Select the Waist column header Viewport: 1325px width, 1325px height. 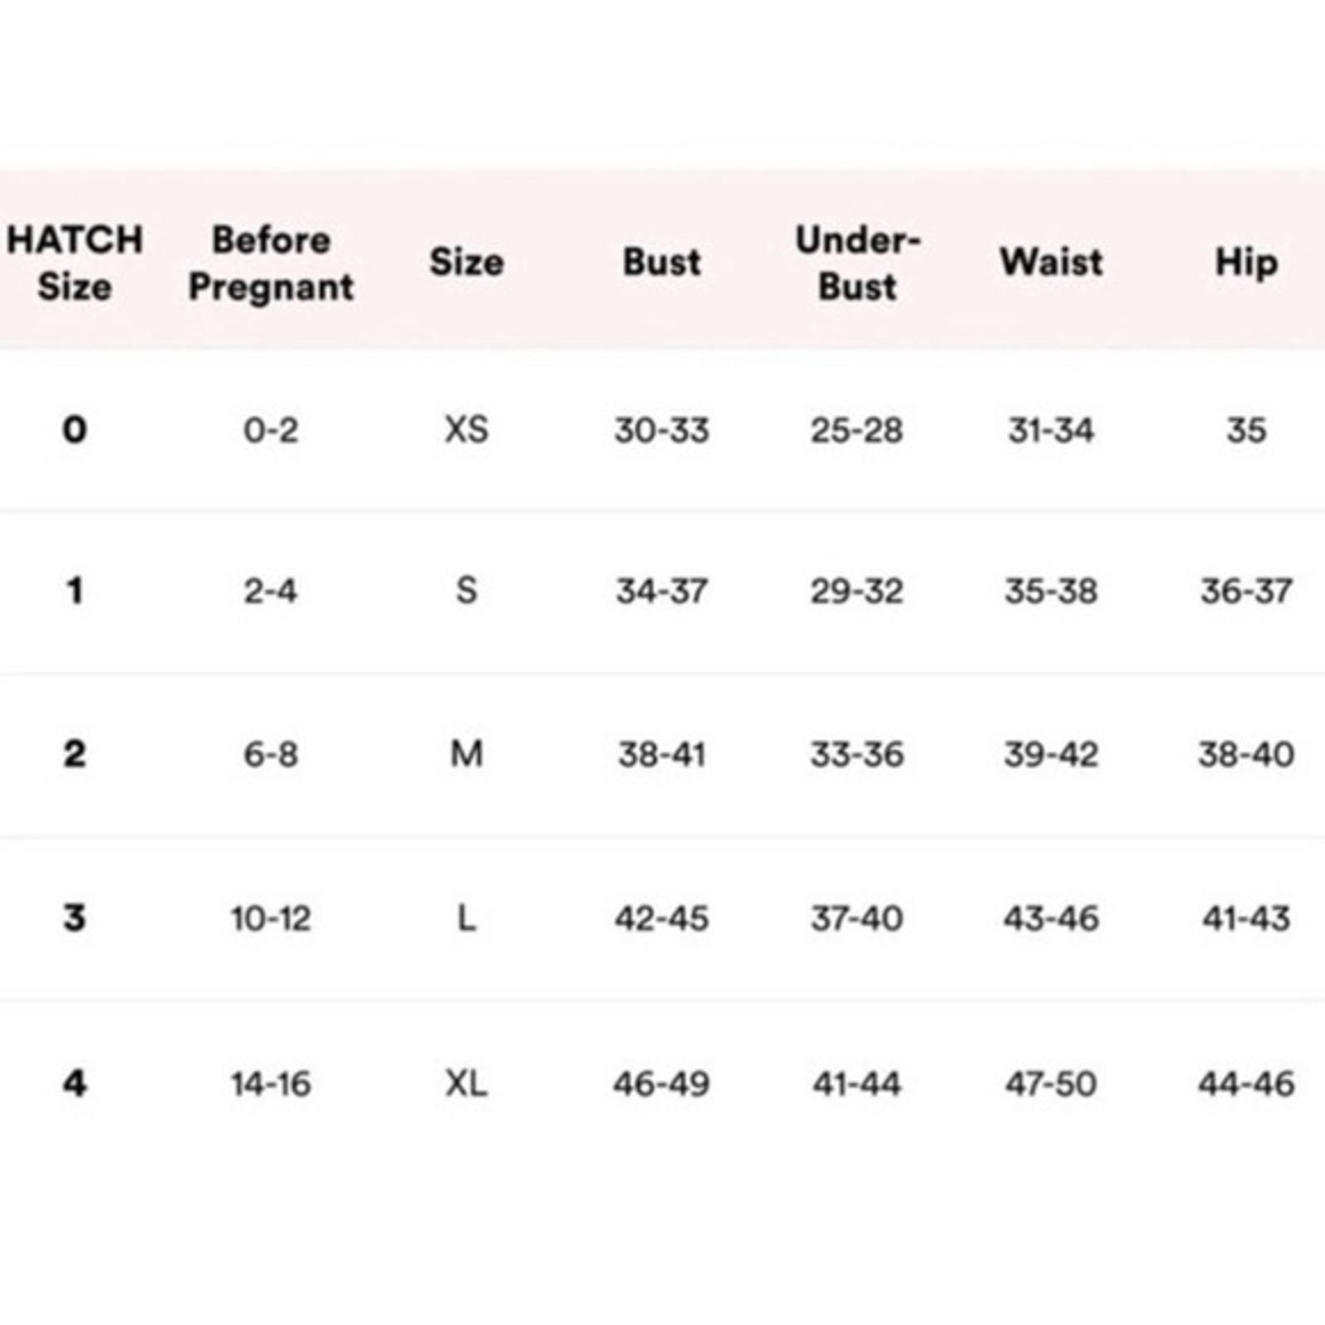(x=1051, y=262)
